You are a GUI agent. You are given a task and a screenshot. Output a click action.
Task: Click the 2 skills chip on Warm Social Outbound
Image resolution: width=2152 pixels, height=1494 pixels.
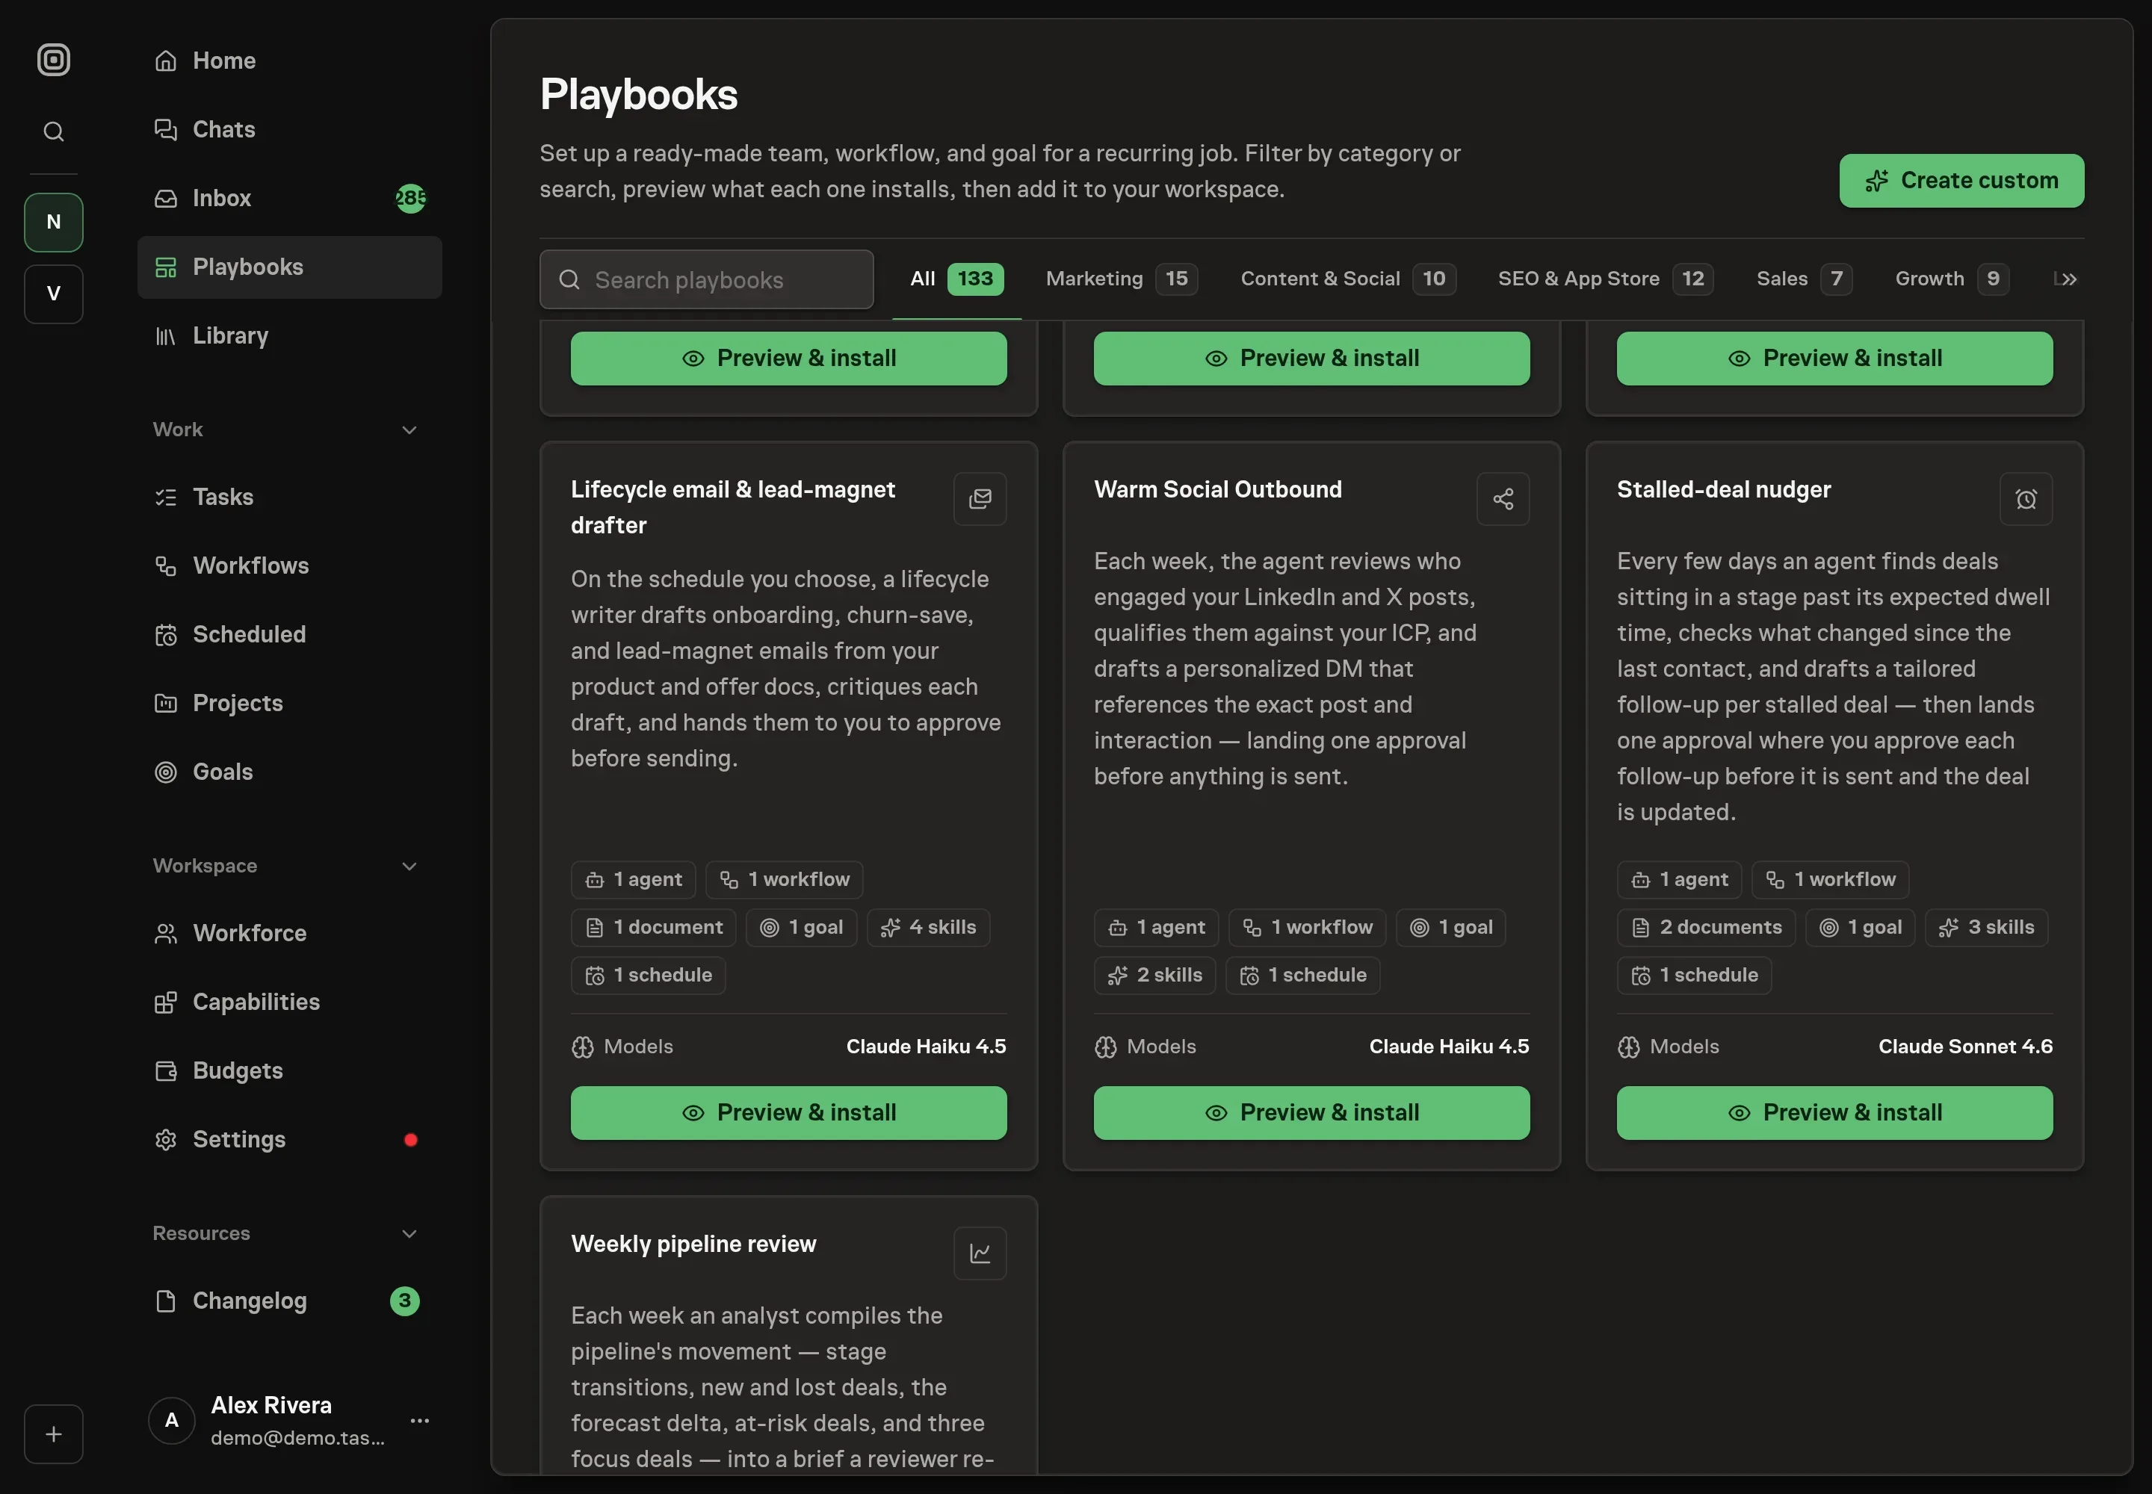pyautogui.click(x=1154, y=976)
